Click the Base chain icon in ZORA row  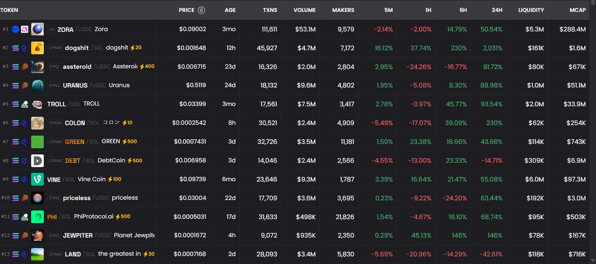click(15, 29)
